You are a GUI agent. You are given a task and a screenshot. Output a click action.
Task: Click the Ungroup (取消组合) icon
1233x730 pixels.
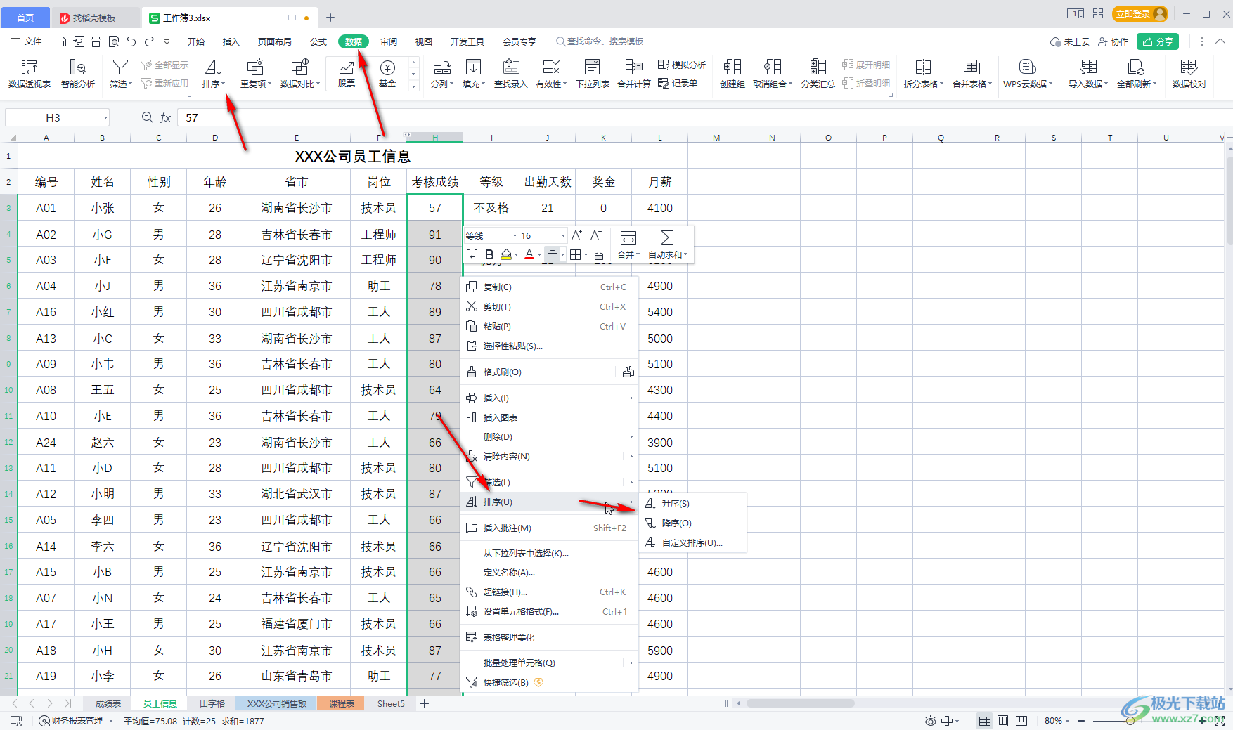(x=773, y=67)
